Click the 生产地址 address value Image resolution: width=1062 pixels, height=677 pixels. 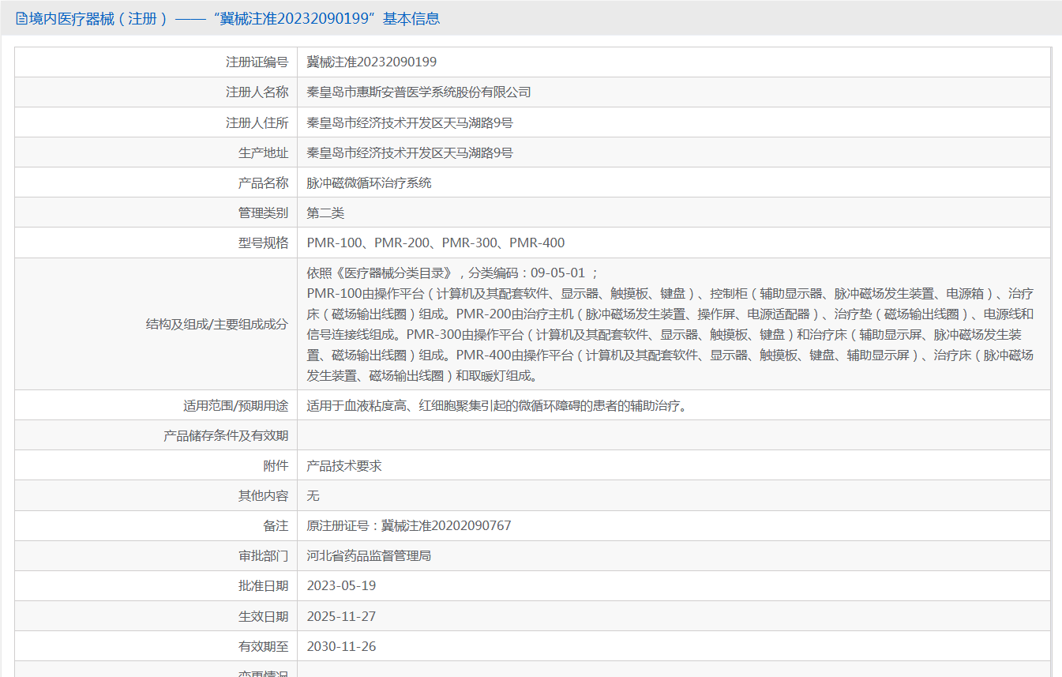(x=410, y=152)
